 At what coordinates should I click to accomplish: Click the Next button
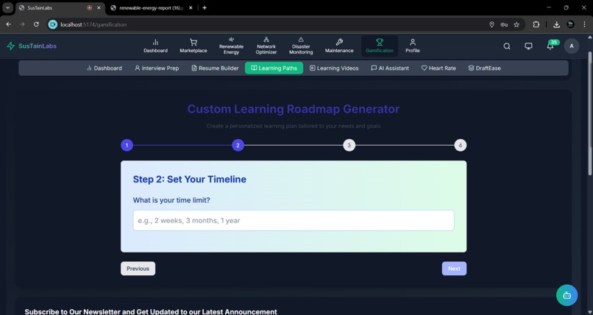tap(454, 269)
